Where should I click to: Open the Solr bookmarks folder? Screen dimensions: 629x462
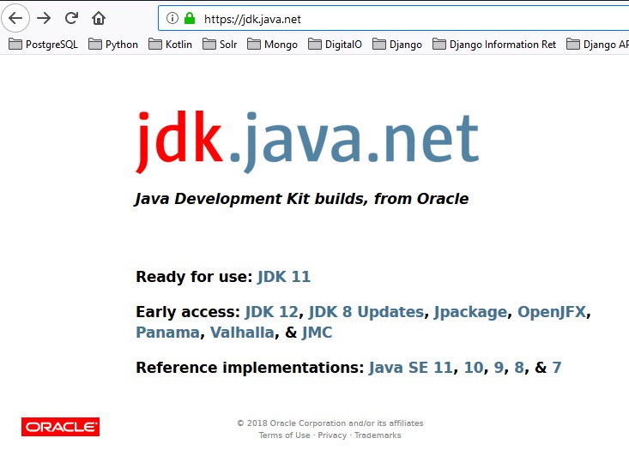click(220, 44)
